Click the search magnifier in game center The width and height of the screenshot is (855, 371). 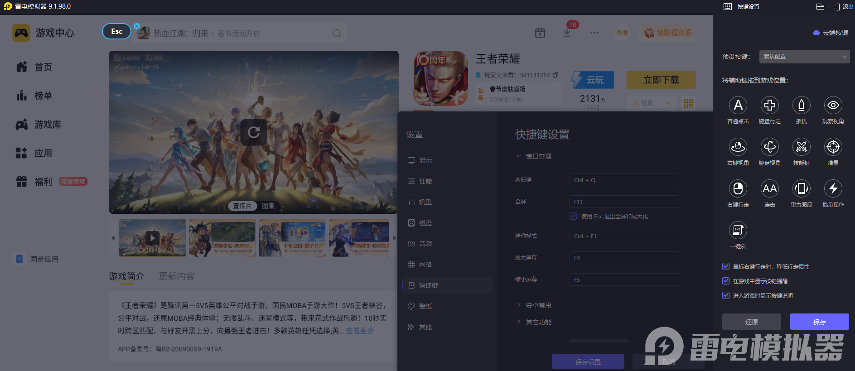tap(337, 33)
